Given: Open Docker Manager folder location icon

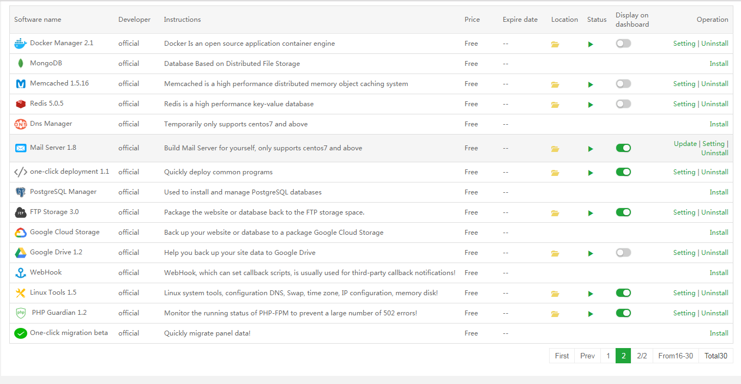Looking at the screenshot, I should coord(555,44).
